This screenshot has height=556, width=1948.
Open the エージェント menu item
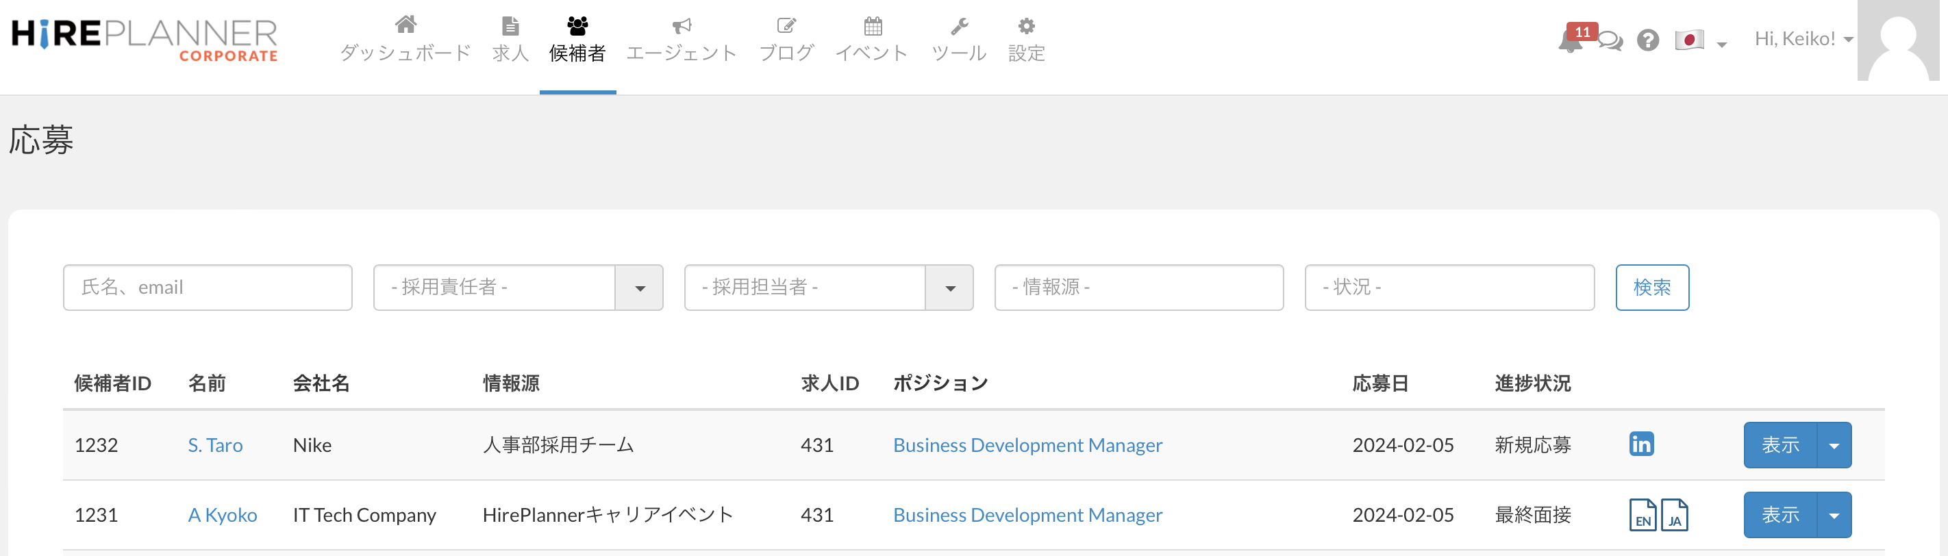click(x=682, y=39)
